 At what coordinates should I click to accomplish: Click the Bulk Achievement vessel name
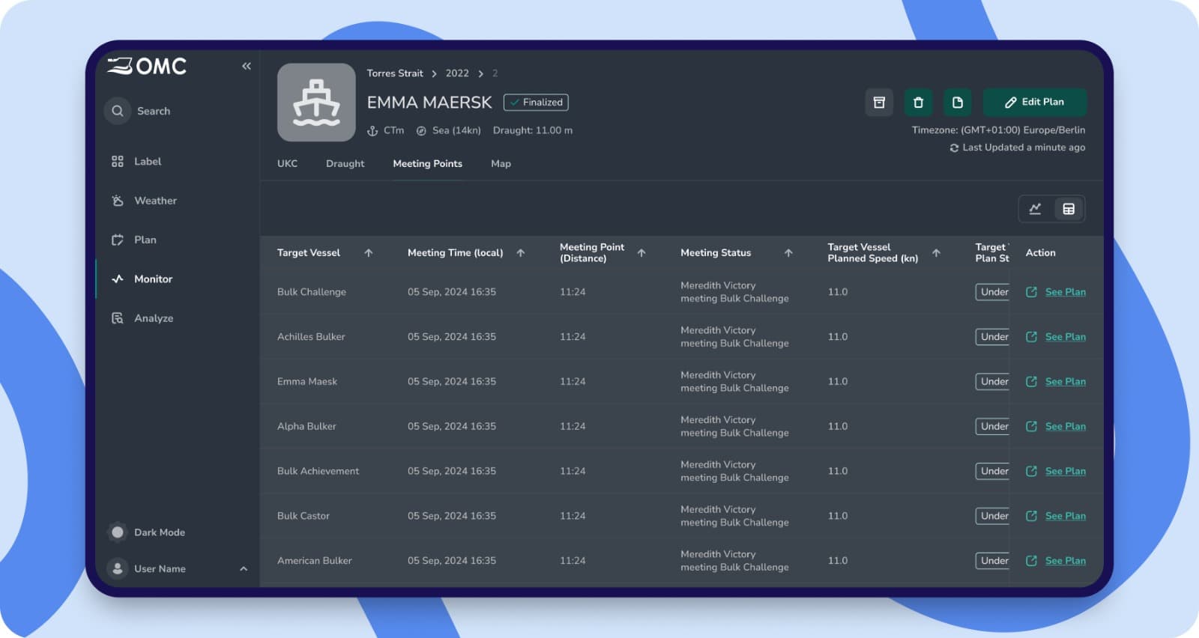318,472
